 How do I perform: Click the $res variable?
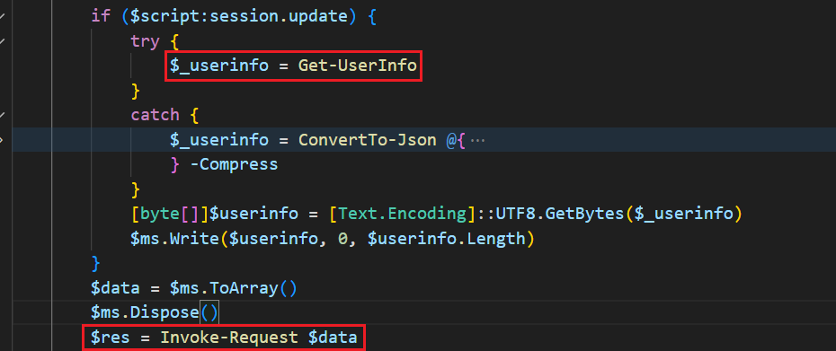click(111, 337)
